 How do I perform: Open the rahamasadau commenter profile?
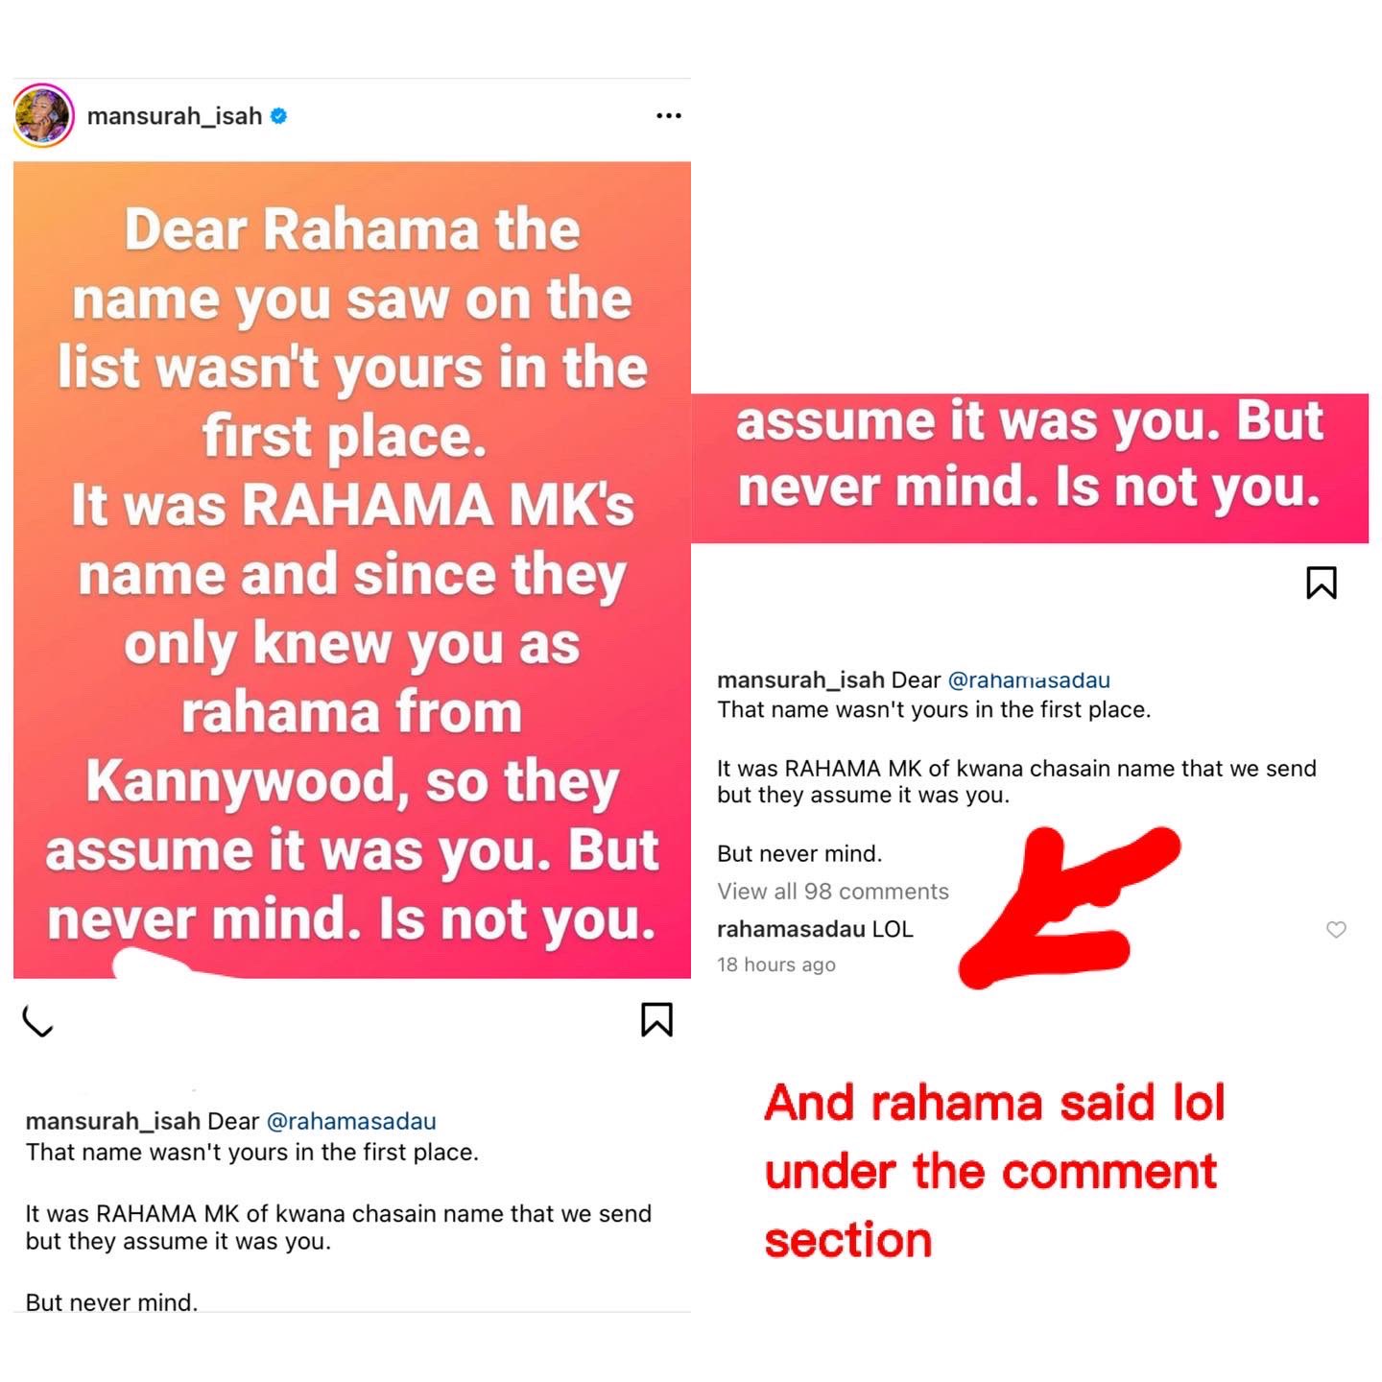(x=791, y=929)
